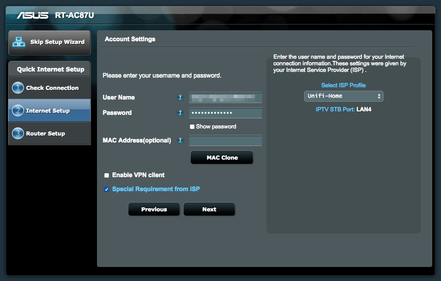Click the Password help question icon
This screenshot has width=441, height=281.
point(180,113)
